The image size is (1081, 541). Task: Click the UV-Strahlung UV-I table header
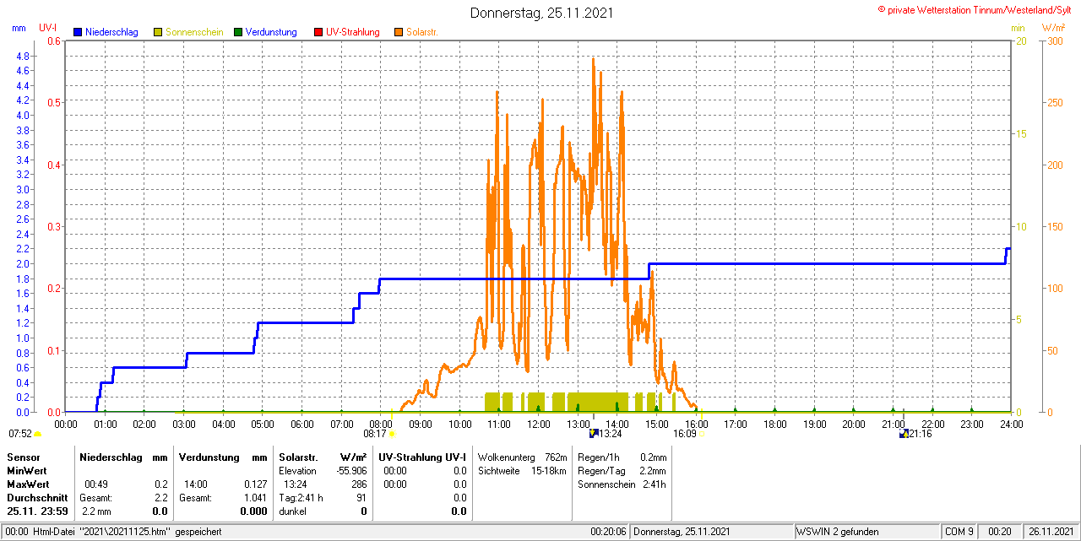(422, 457)
